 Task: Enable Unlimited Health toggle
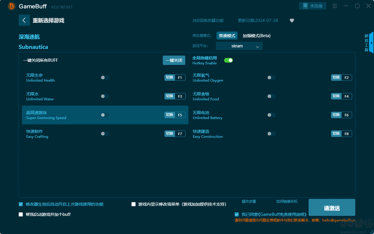[x=105, y=78]
